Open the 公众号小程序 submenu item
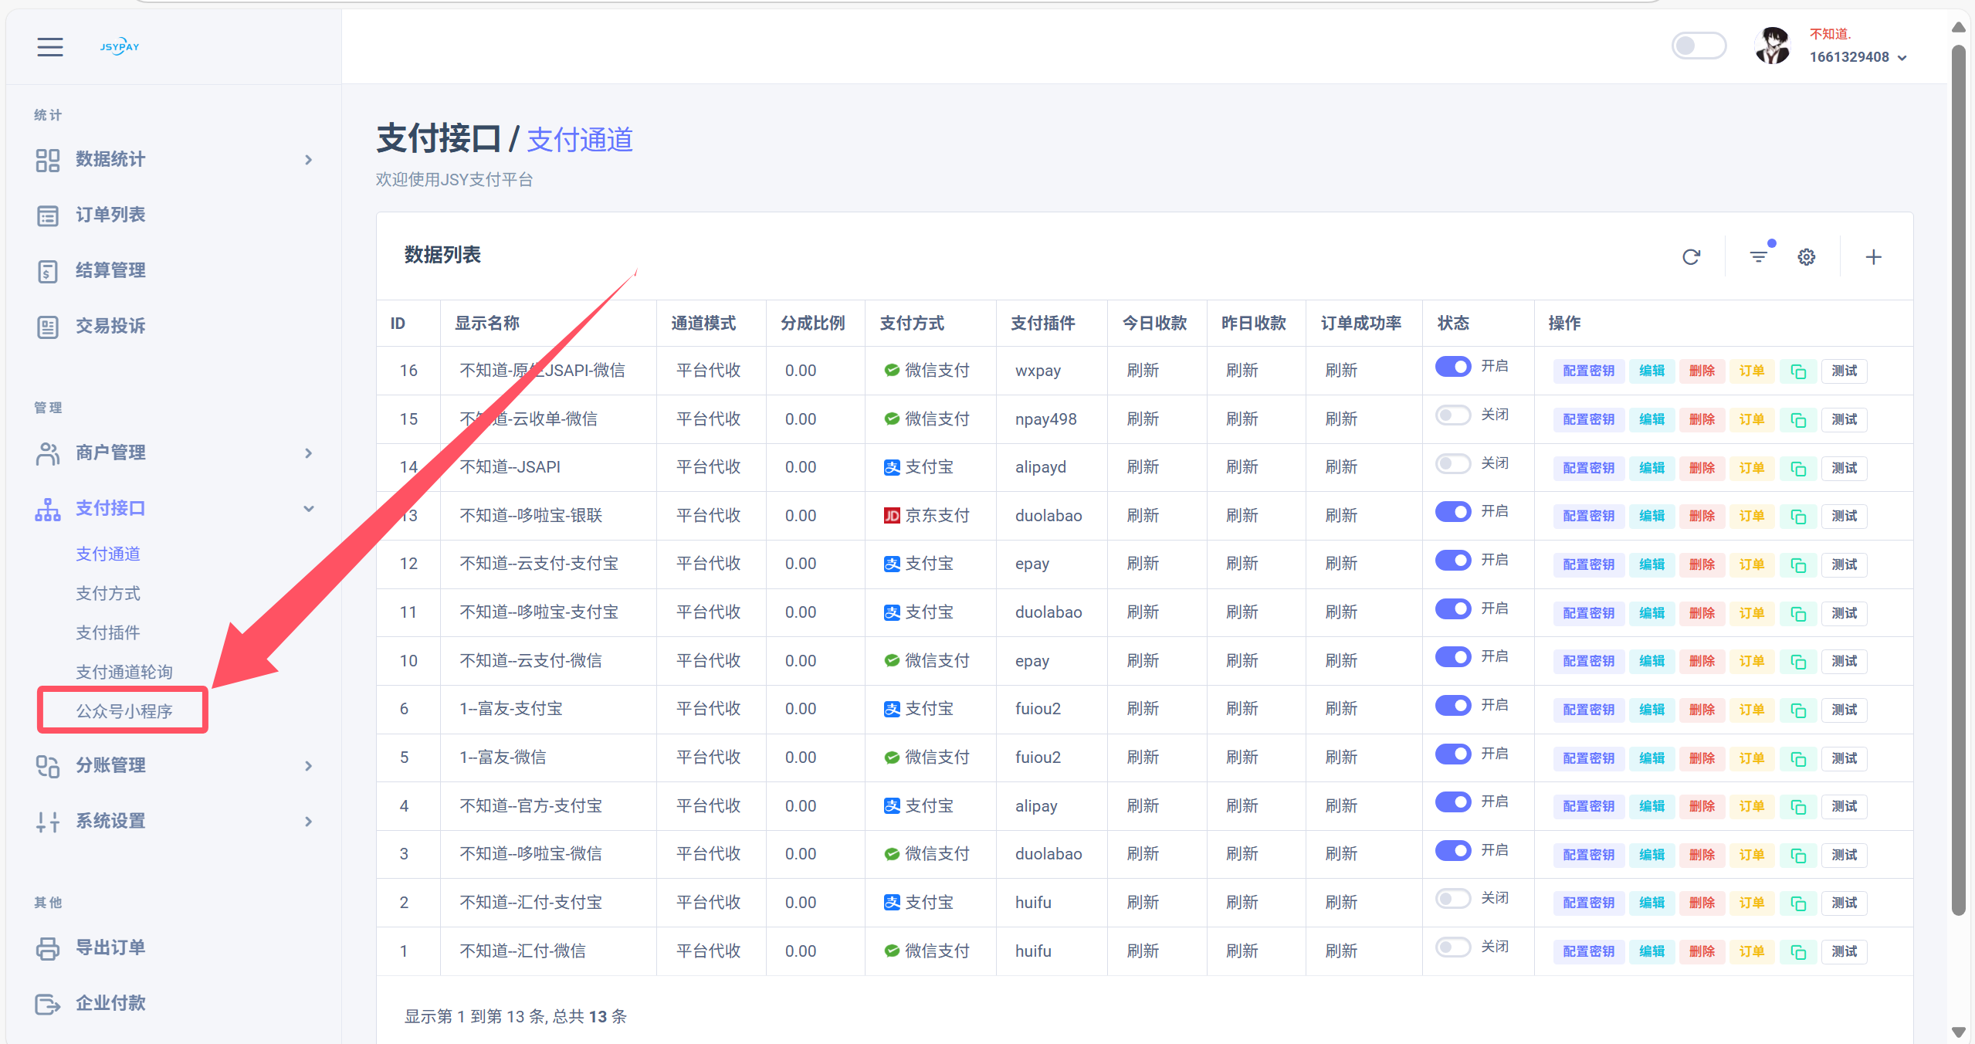The height and width of the screenshot is (1044, 1975). pyautogui.click(x=124, y=711)
